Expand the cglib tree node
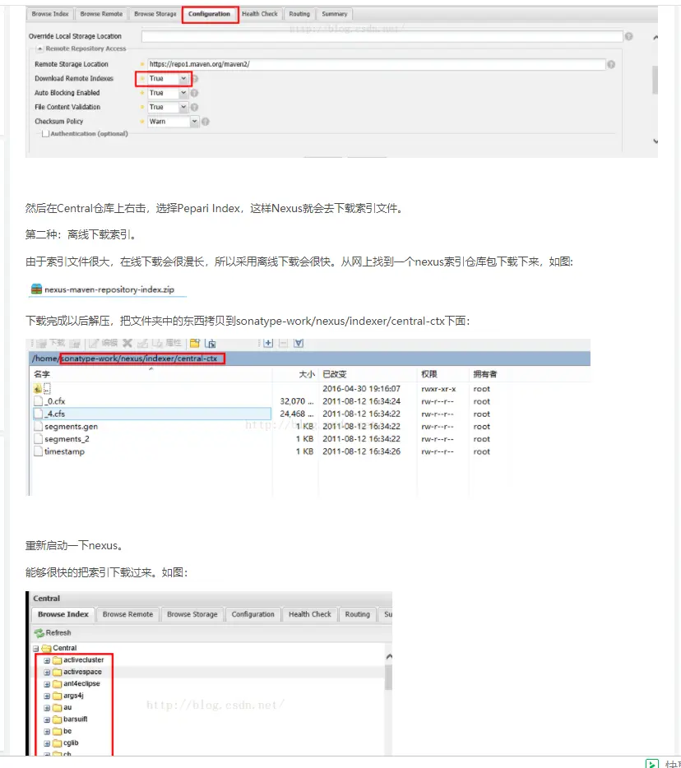This screenshot has width=681, height=768. point(47,743)
